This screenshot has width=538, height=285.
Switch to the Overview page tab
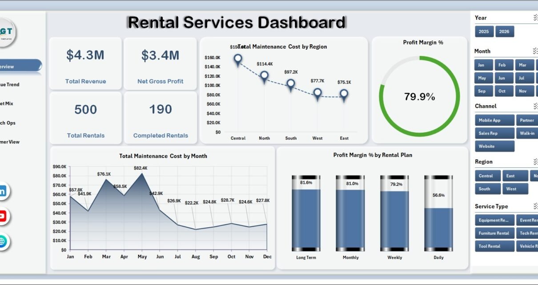point(20,66)
